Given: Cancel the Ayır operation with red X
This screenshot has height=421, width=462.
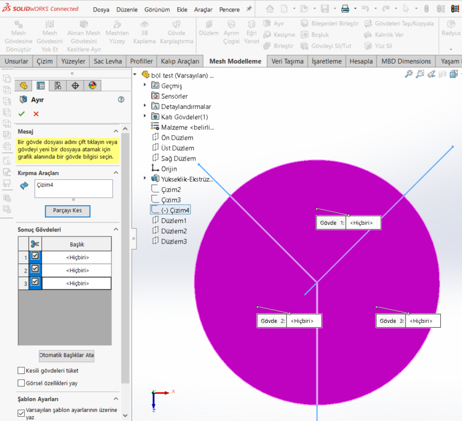Looking at the screenshot, I should point(36,114).
